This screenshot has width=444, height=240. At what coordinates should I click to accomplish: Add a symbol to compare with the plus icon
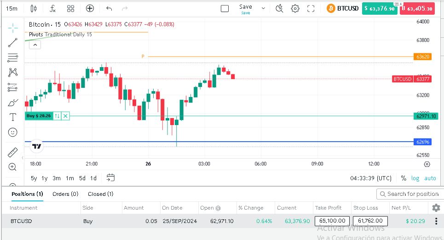(90, 8)
